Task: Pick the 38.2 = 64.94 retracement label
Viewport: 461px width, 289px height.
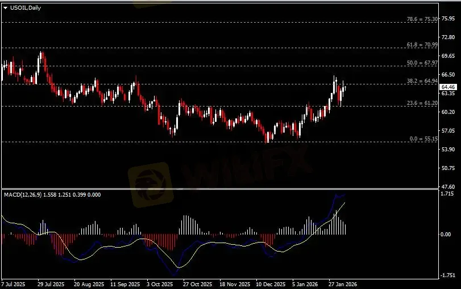Action: [x=422, y=81]
